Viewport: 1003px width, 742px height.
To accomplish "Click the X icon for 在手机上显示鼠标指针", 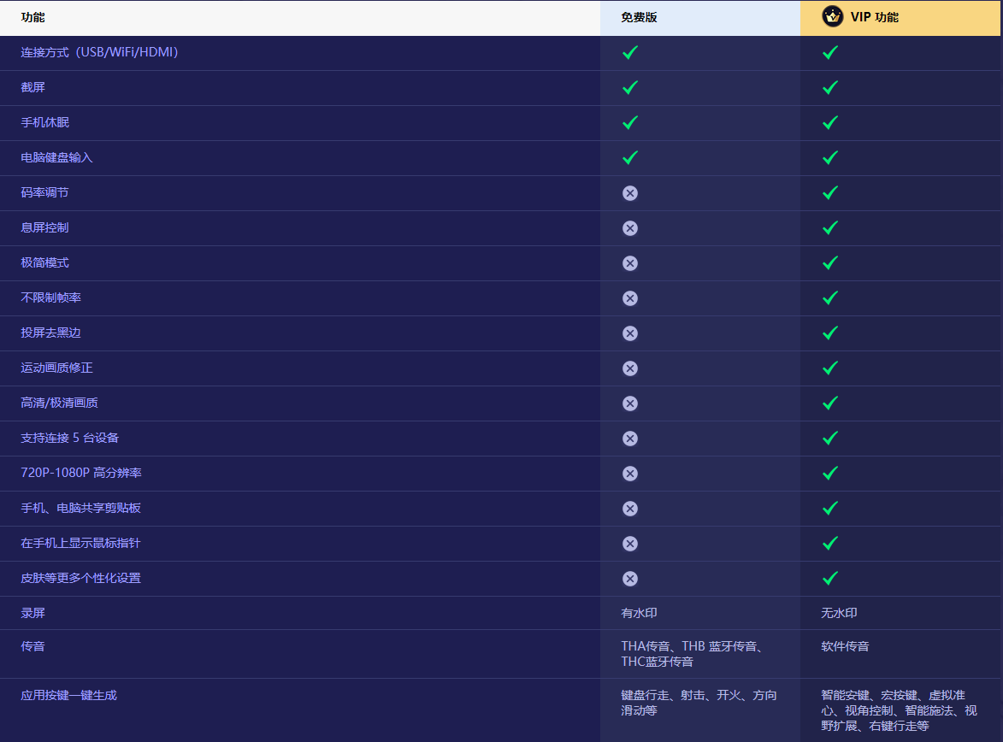I will (x=630, y=544).
